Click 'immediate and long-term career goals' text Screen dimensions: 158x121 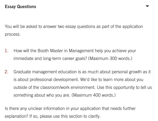pos(50,58)
